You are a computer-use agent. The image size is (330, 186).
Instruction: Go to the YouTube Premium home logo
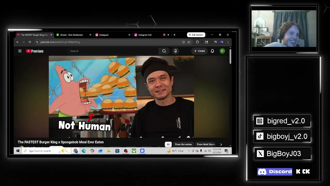click(35, 51)
